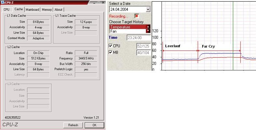
Task: Toggle the CPU temperature checkbox
Action: click(110, 46)
